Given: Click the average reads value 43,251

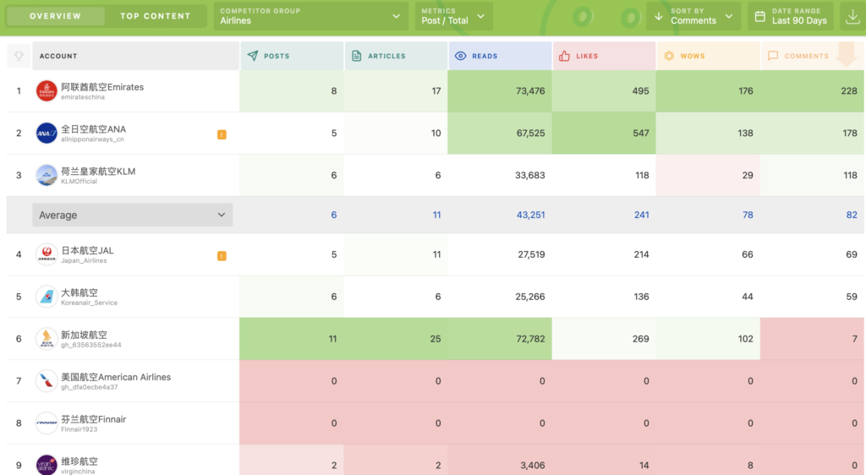Looking at the screenshot, I should pos(531,216).
